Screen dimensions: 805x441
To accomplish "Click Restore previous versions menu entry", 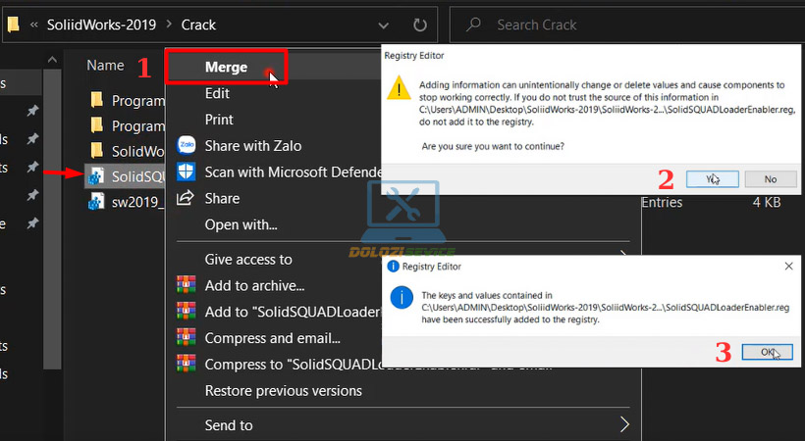I will pos(283,390).
